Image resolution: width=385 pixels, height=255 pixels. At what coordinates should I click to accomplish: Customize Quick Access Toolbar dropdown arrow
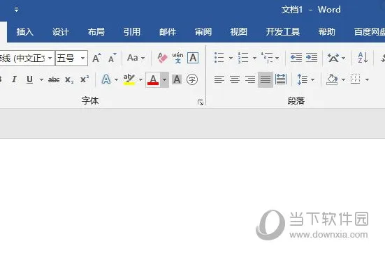click(16, 10)
